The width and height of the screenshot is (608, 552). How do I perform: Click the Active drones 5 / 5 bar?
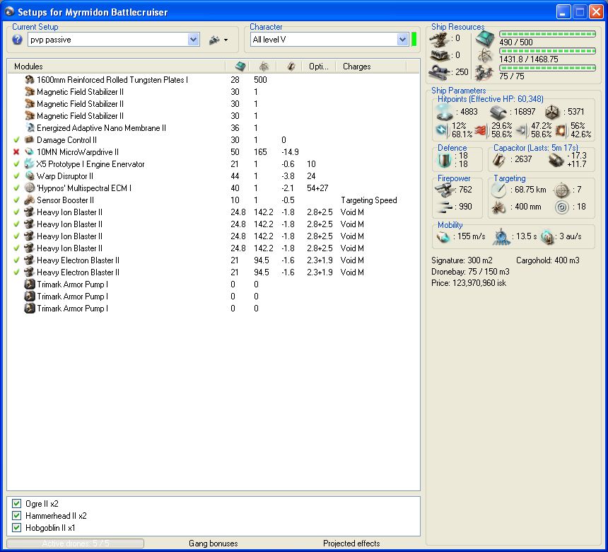75,543
